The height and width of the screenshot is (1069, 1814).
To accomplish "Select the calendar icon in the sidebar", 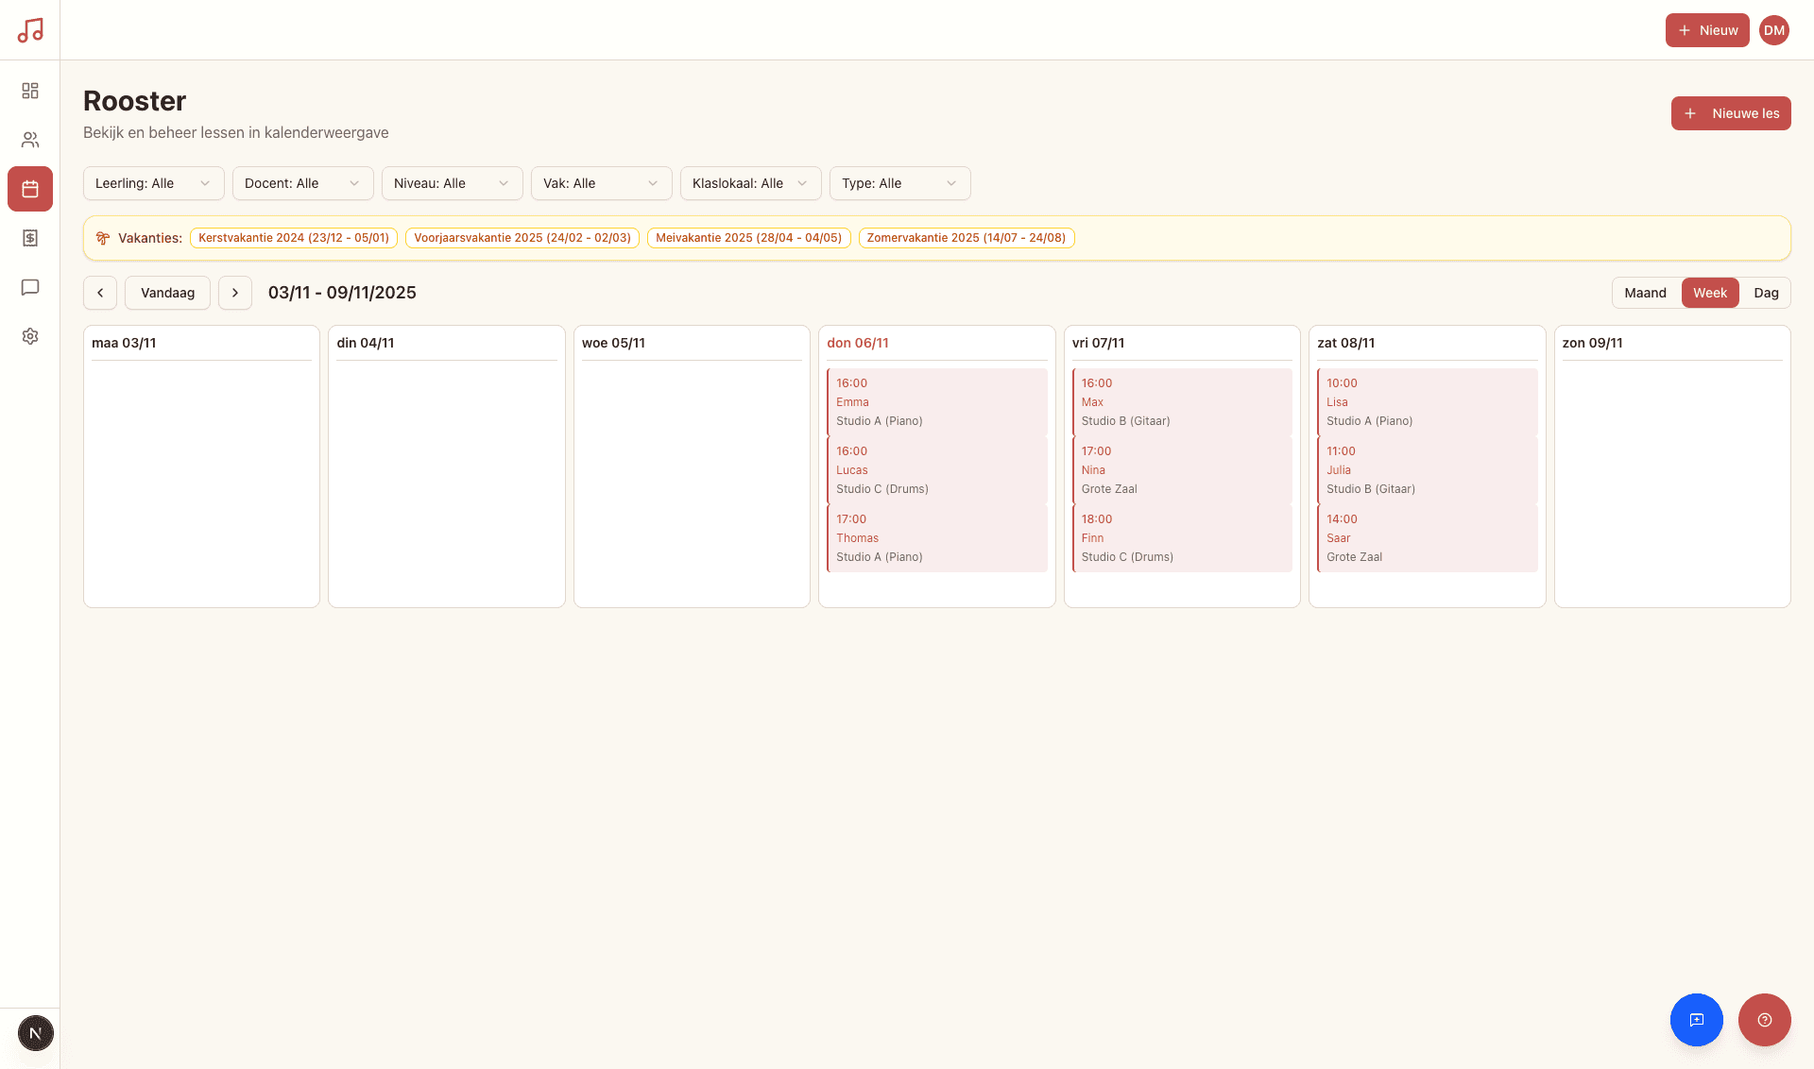I will [x=30, y=189].
